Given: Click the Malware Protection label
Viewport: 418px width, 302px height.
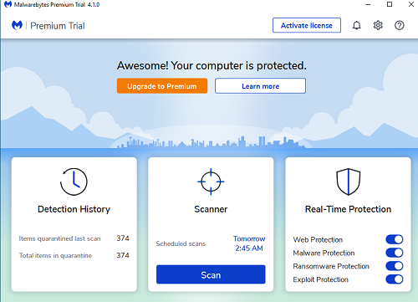Looking at the screenshot, I should (324, 253).
